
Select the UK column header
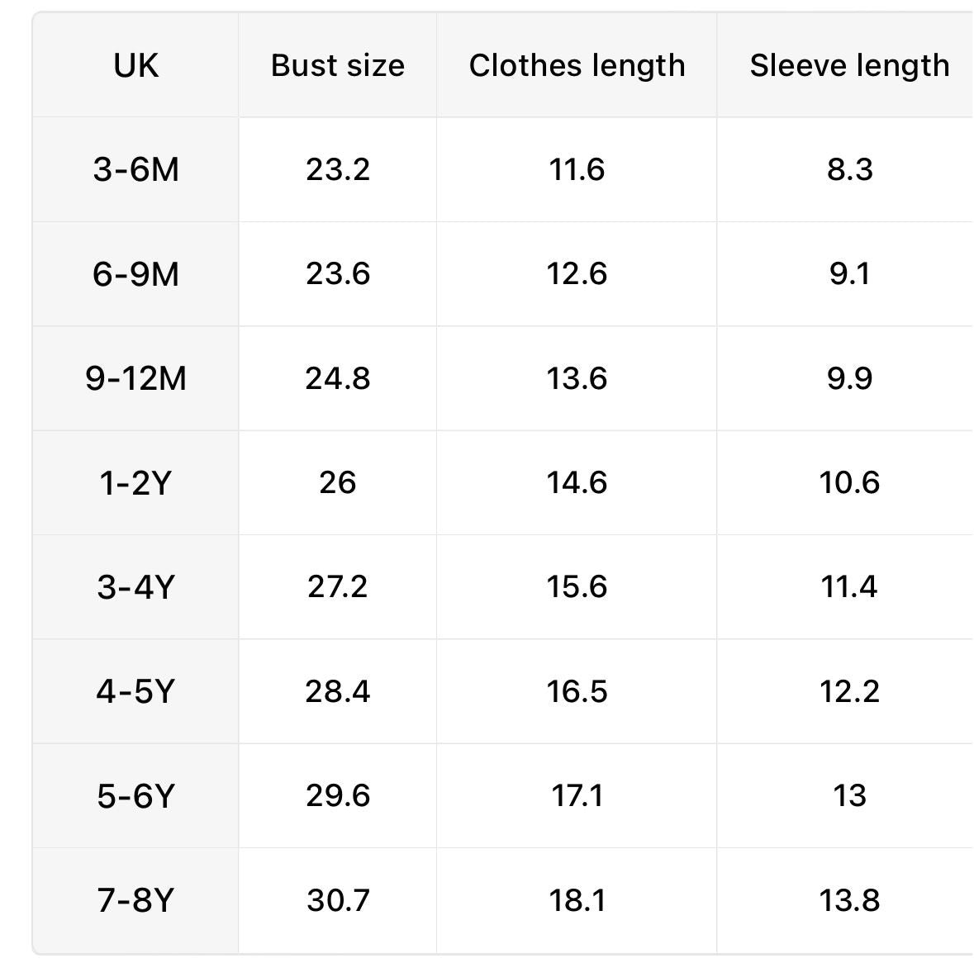pyautogui.click(x=135, y=65)
